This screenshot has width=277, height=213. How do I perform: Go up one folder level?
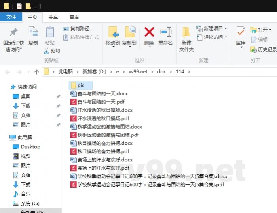(36, 72)
